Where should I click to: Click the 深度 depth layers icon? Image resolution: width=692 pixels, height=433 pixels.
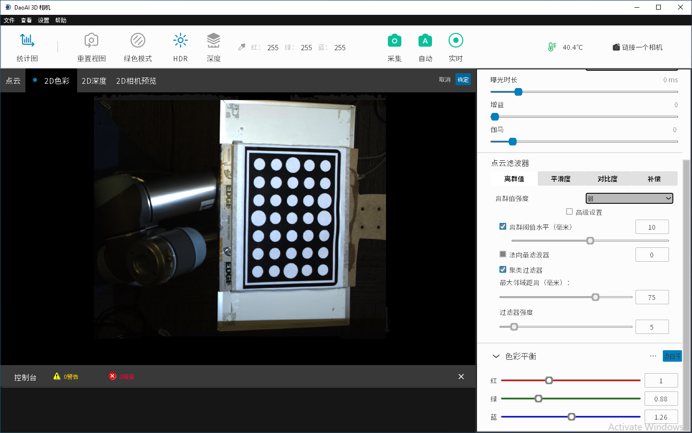coord(214,40)
